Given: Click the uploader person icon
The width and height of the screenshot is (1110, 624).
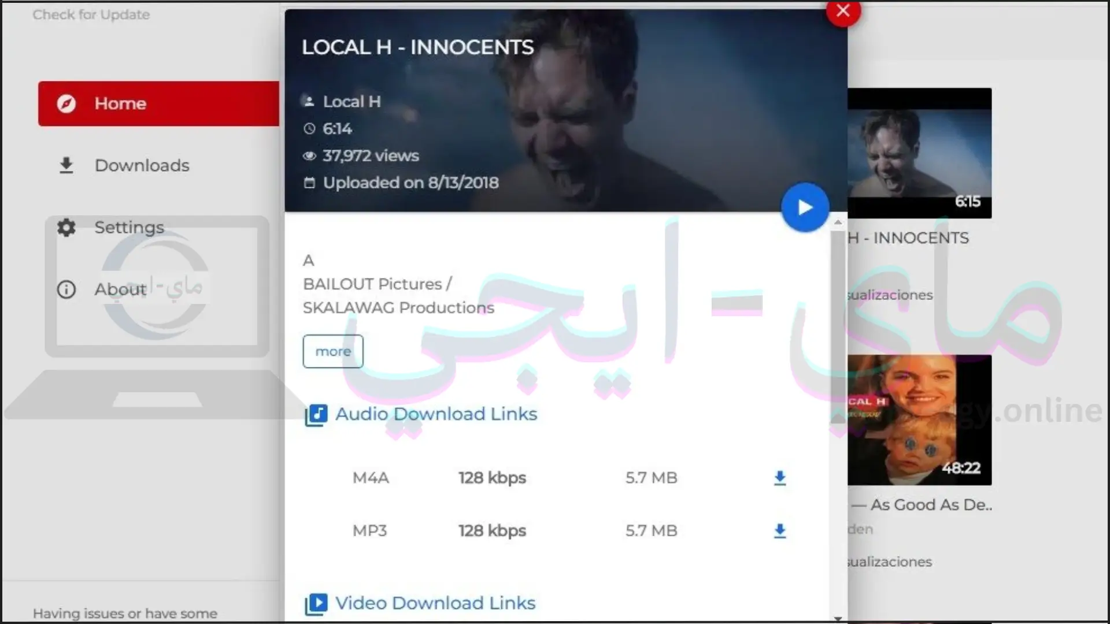Looking at the screenshot, I should click(x=309, y=102).
